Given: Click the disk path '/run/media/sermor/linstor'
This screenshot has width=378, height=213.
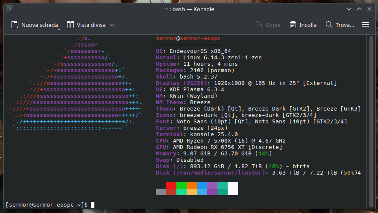Looking at the screenshot, I should tap(219, 172).
